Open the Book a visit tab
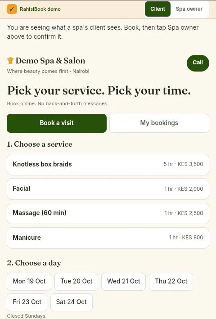 [x=57, y=123]
